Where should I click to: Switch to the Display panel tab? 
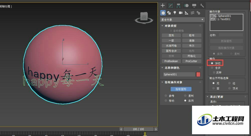(x=194, y=6)
